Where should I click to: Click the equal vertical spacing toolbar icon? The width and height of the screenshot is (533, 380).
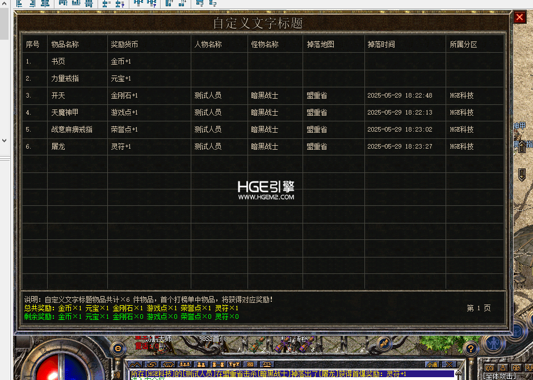[106, 4]
